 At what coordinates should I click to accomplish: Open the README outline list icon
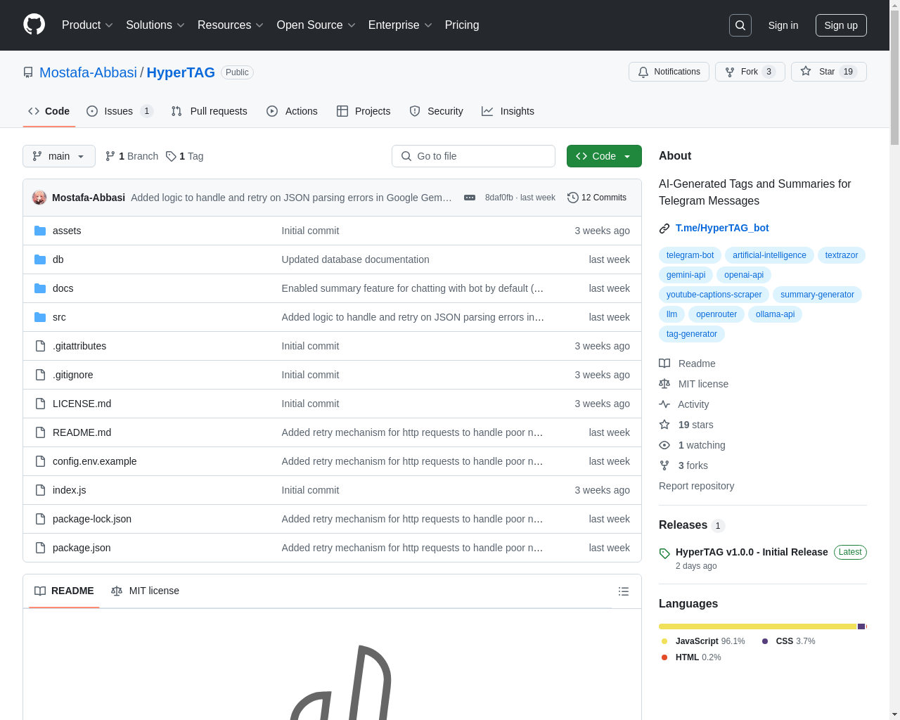pos(624,591)
